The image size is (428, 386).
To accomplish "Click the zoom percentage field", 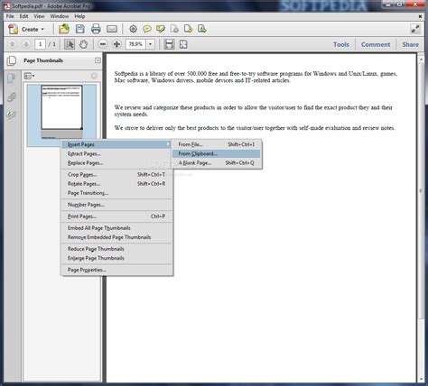I will [135, 44].
